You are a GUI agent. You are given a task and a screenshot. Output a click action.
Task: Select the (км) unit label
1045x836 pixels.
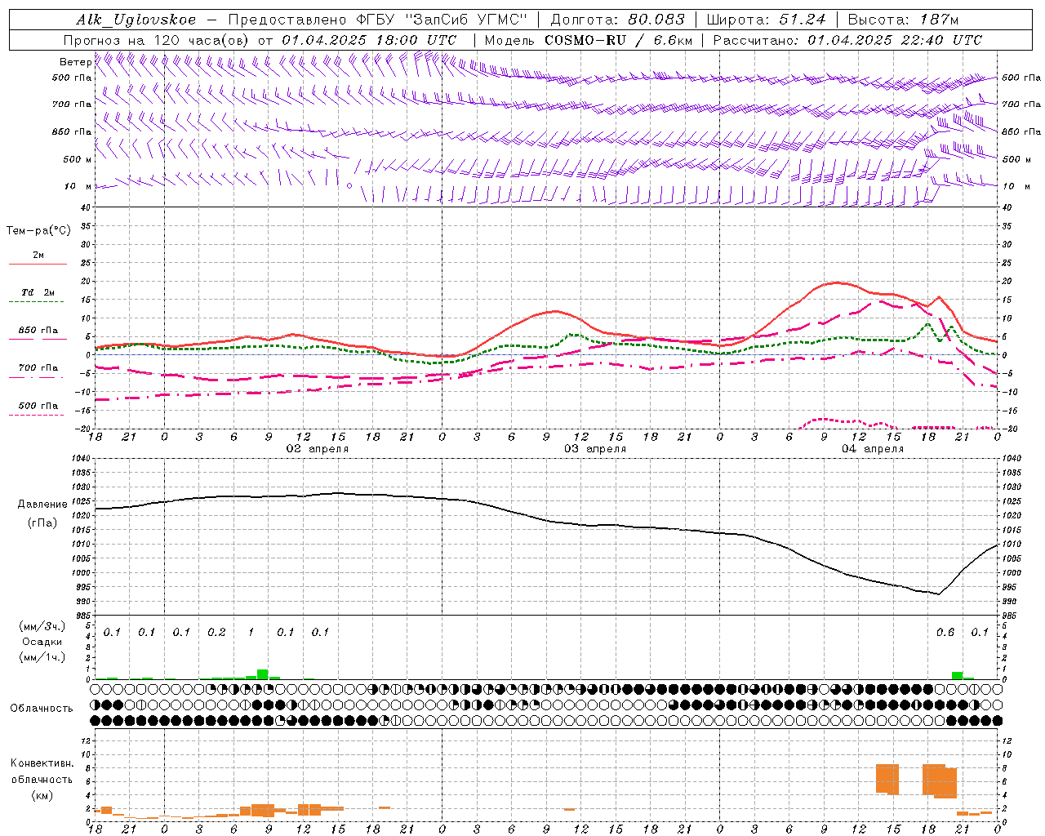click(42, 795)
